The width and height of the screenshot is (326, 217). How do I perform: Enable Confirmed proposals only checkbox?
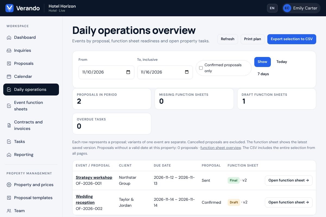coord(201,68)
